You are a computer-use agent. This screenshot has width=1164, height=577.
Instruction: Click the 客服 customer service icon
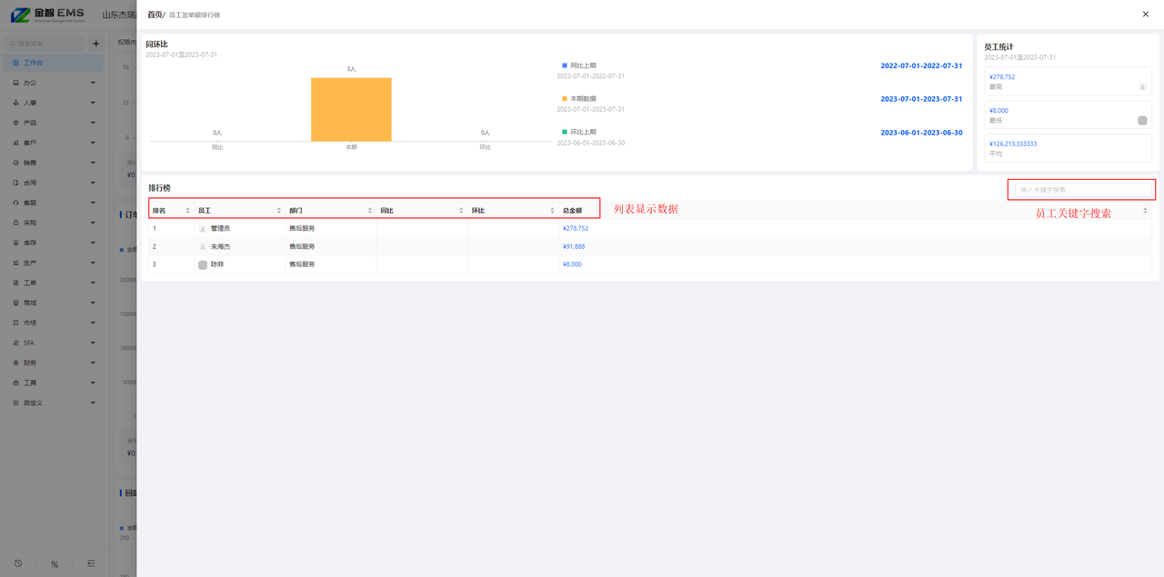click(x=16, y=203)
